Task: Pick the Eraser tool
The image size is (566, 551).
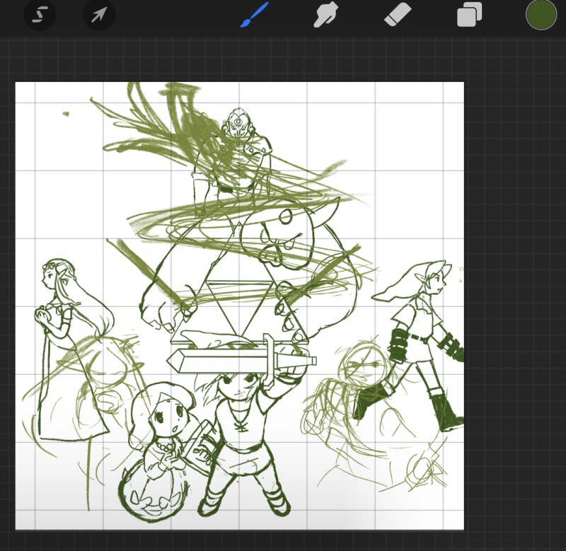Action: [398, 15]
